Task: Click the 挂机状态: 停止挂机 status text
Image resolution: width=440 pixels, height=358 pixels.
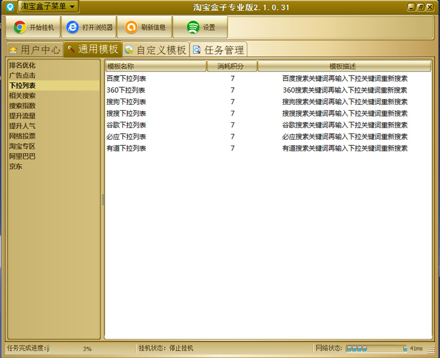Action: pyautogui.click(x=166, y=348)
